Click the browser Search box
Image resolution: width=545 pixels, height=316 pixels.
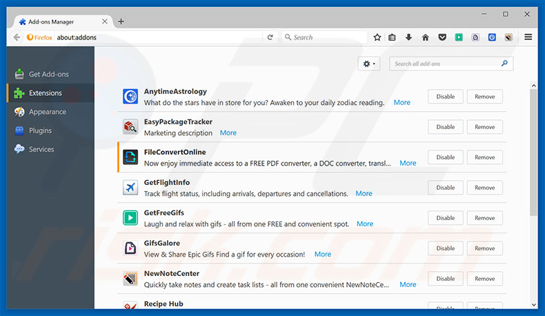click(x=324, y=37)
